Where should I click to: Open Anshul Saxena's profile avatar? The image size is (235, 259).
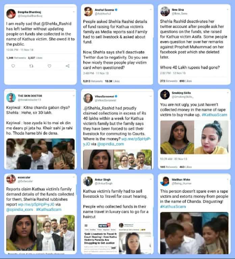(88, 11)
